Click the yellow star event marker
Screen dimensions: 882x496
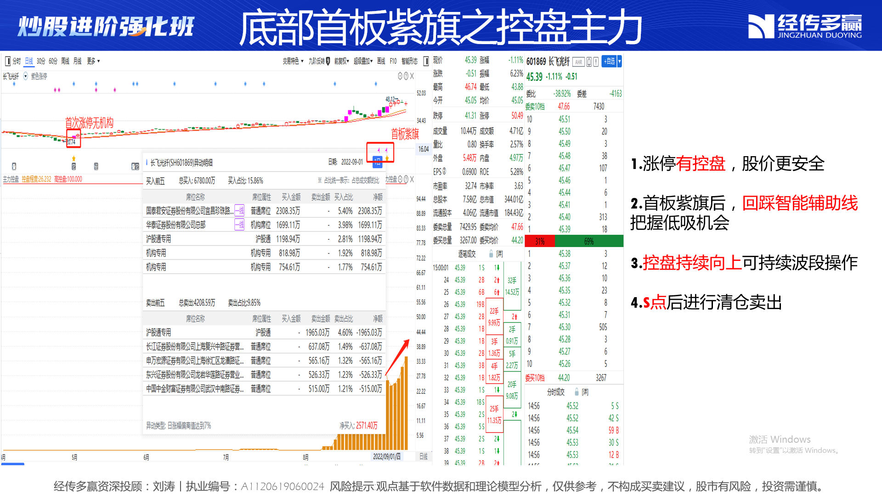pyautogui.click(x=73, y=158)
